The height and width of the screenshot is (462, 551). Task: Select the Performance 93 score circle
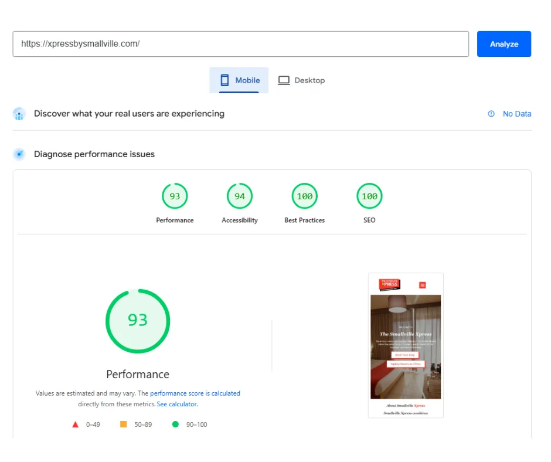click(175, 196)
